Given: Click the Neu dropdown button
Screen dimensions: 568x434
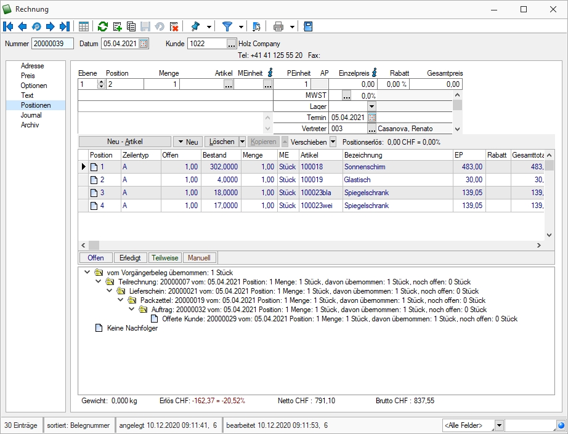Looking at the screenshot, I should 188,142.
